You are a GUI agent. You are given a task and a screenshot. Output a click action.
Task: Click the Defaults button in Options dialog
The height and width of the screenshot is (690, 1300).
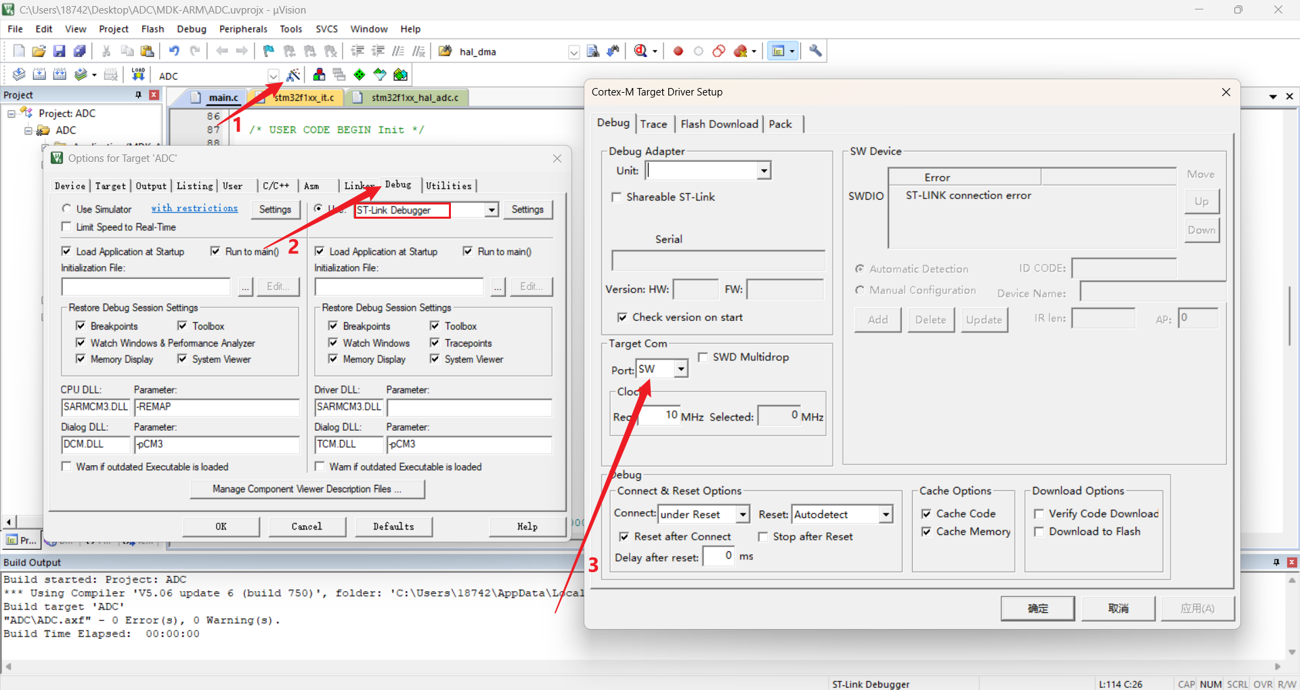tap(393, 526)
